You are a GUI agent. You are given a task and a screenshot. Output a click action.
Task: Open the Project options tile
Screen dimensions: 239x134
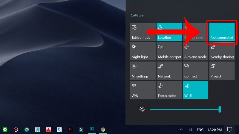(x=222, y=71)
